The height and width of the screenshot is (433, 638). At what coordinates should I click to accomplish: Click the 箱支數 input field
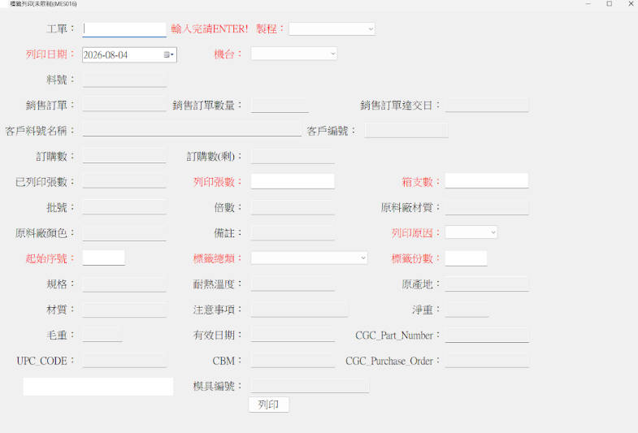pos(487,181)
